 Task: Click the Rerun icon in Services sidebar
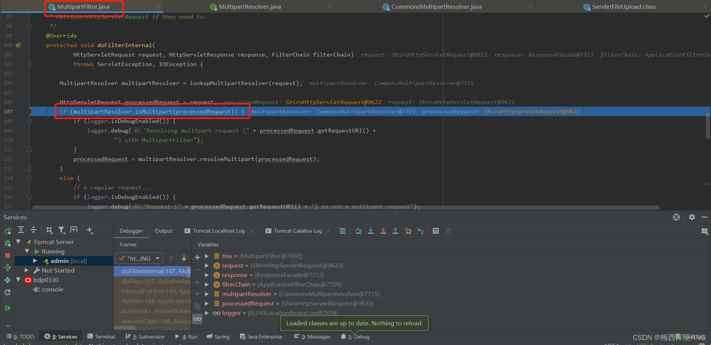click(8, 231)
